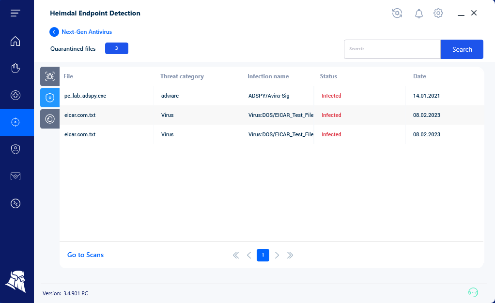
Task: Jump to the first page of results
Action: 236,255
